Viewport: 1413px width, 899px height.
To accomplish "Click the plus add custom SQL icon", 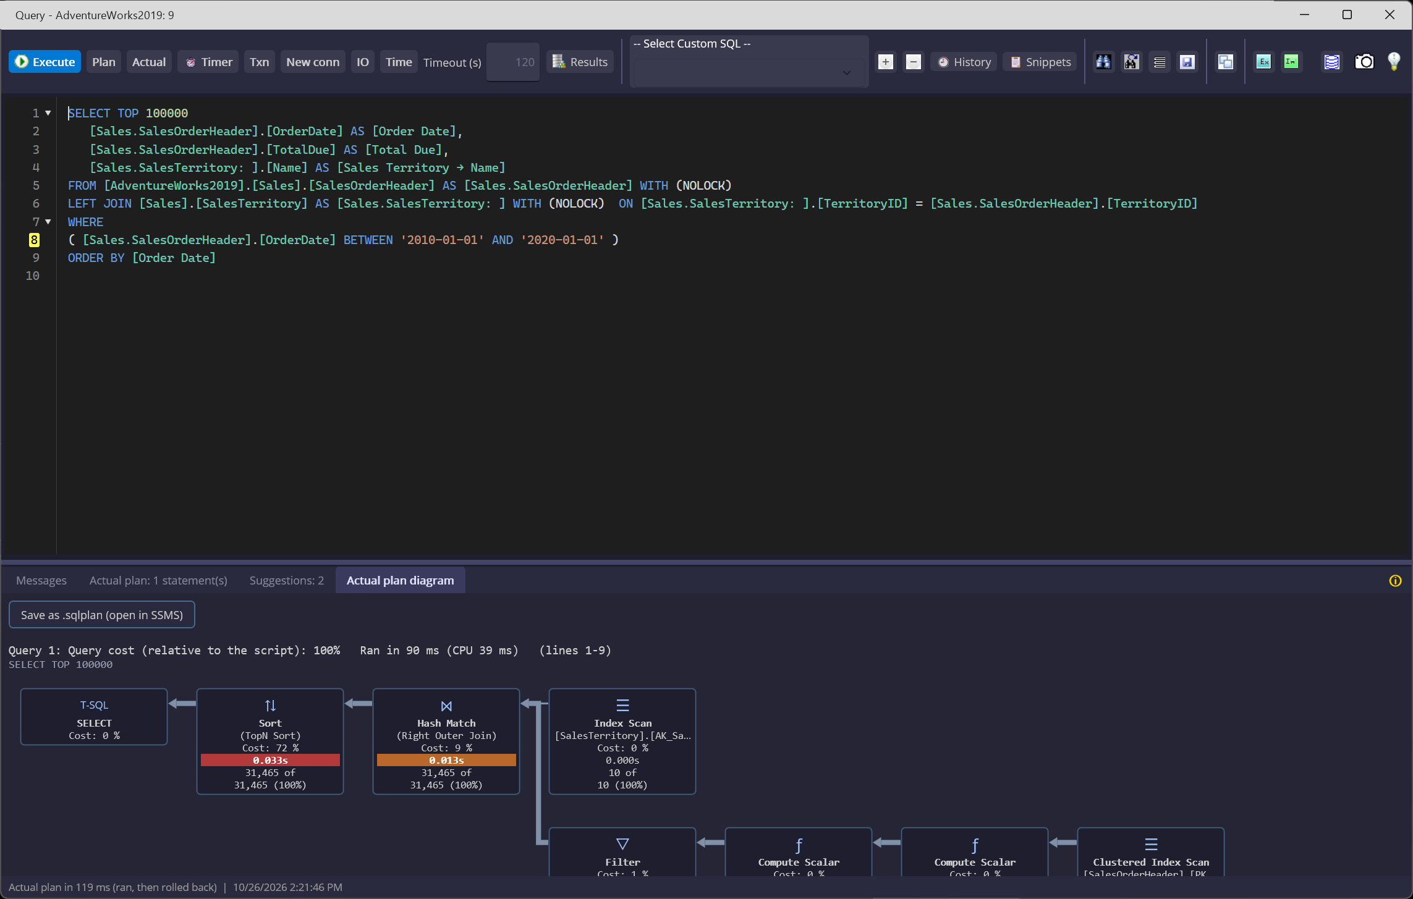I will (885, 62).
